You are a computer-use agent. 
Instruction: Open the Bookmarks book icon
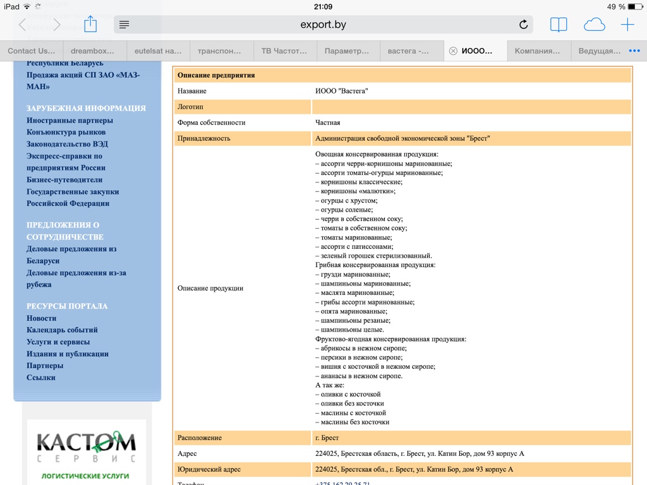coord(559,25)
